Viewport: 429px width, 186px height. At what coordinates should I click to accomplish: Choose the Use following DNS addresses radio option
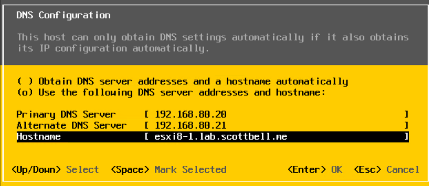point(25,93)
